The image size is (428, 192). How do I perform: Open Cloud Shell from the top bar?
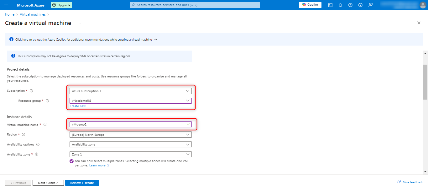330,5
